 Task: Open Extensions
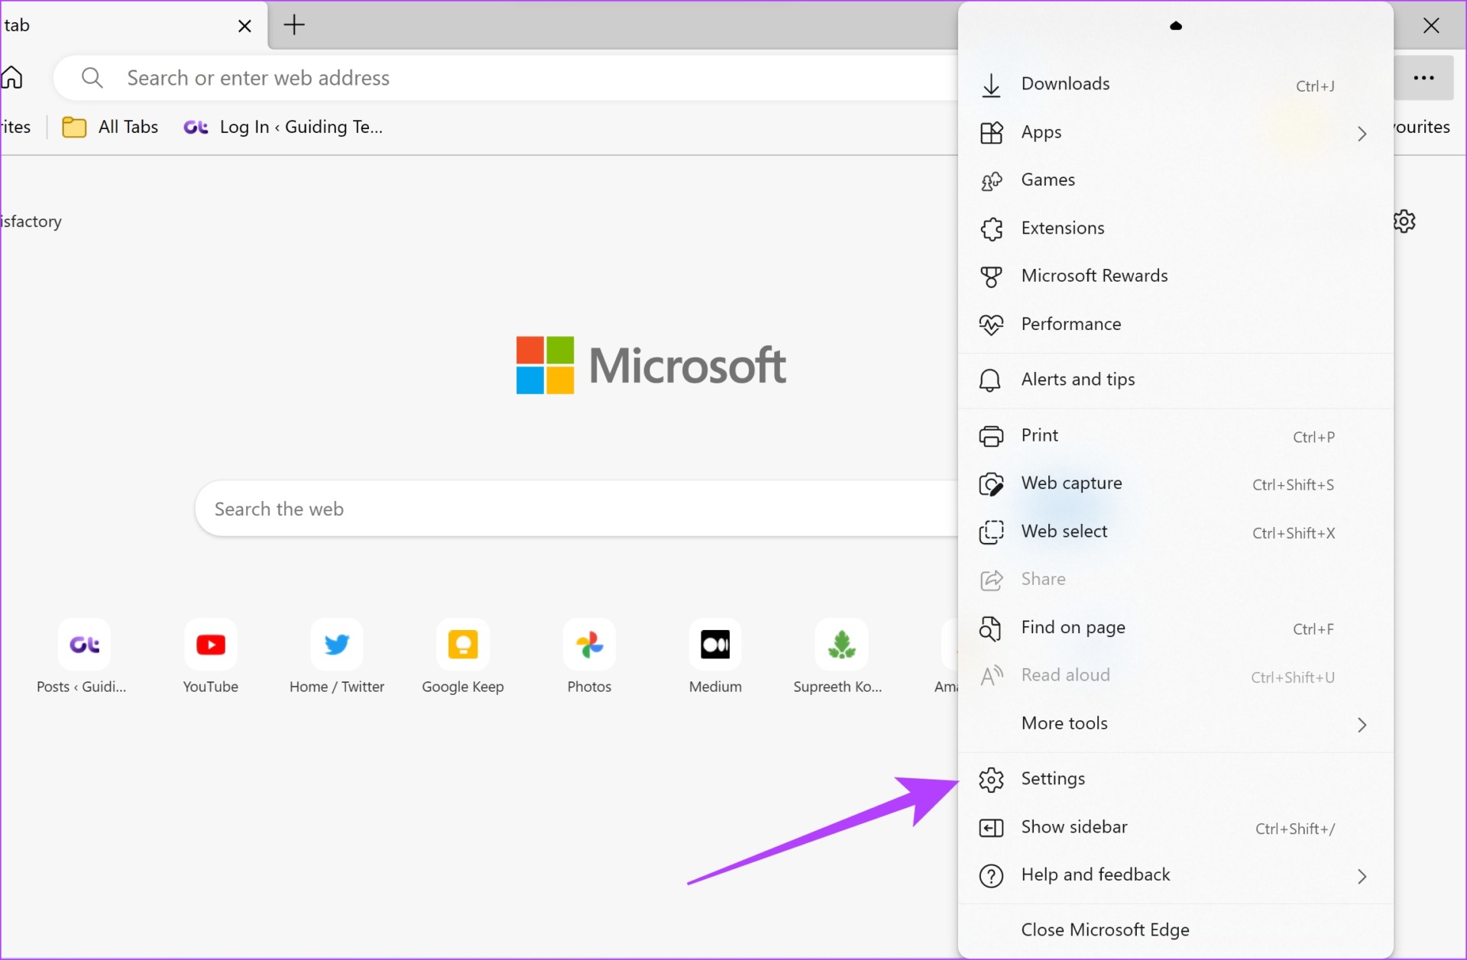coord(1062,228)
